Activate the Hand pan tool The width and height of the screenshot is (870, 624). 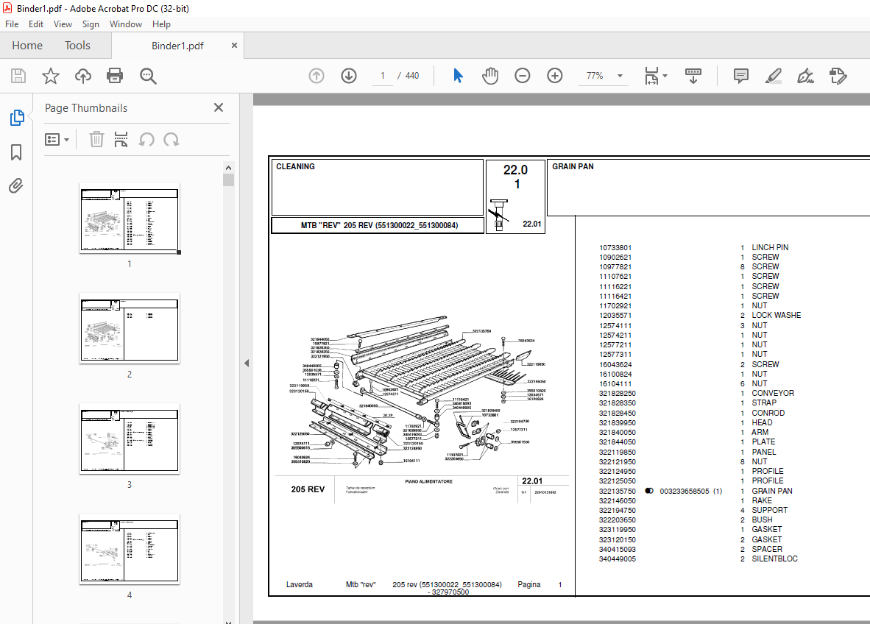pos(490,76)
